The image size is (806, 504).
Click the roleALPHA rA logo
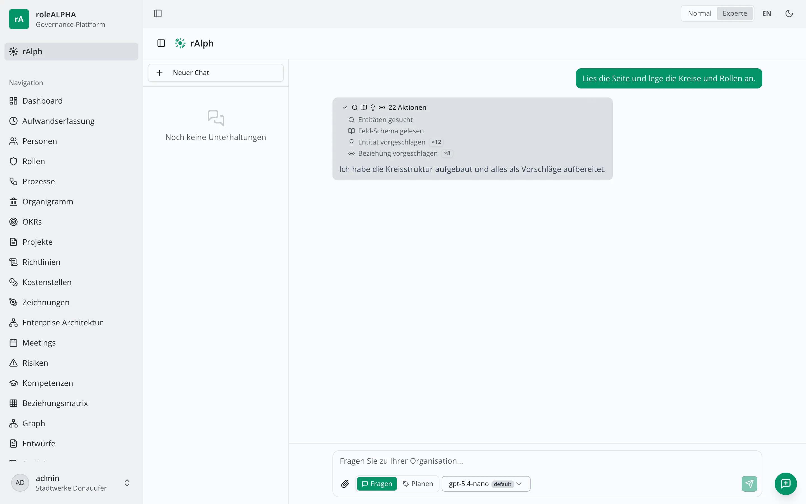[19, 19]
